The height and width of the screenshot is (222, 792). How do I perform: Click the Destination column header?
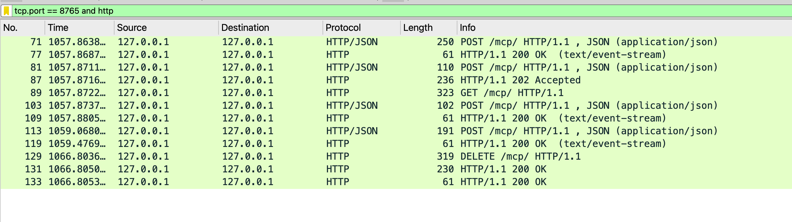[271, 28]
